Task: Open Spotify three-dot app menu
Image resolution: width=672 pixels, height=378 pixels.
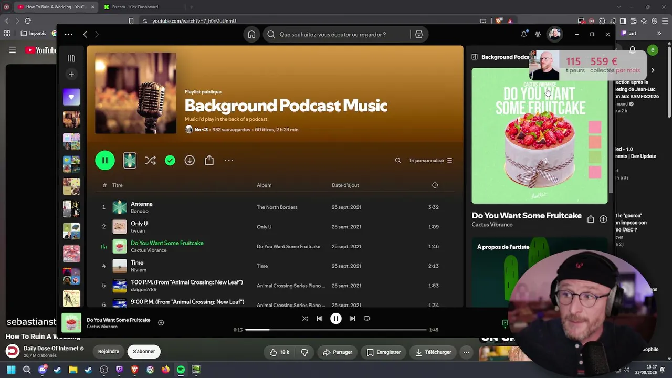Action: point(69,35)
